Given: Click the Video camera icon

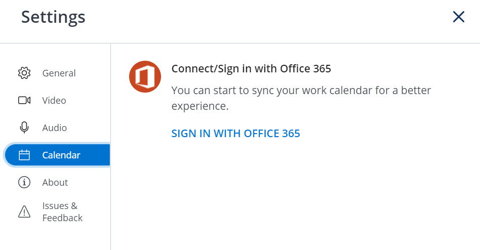Looking at the screenshot, I should (24, 100).
